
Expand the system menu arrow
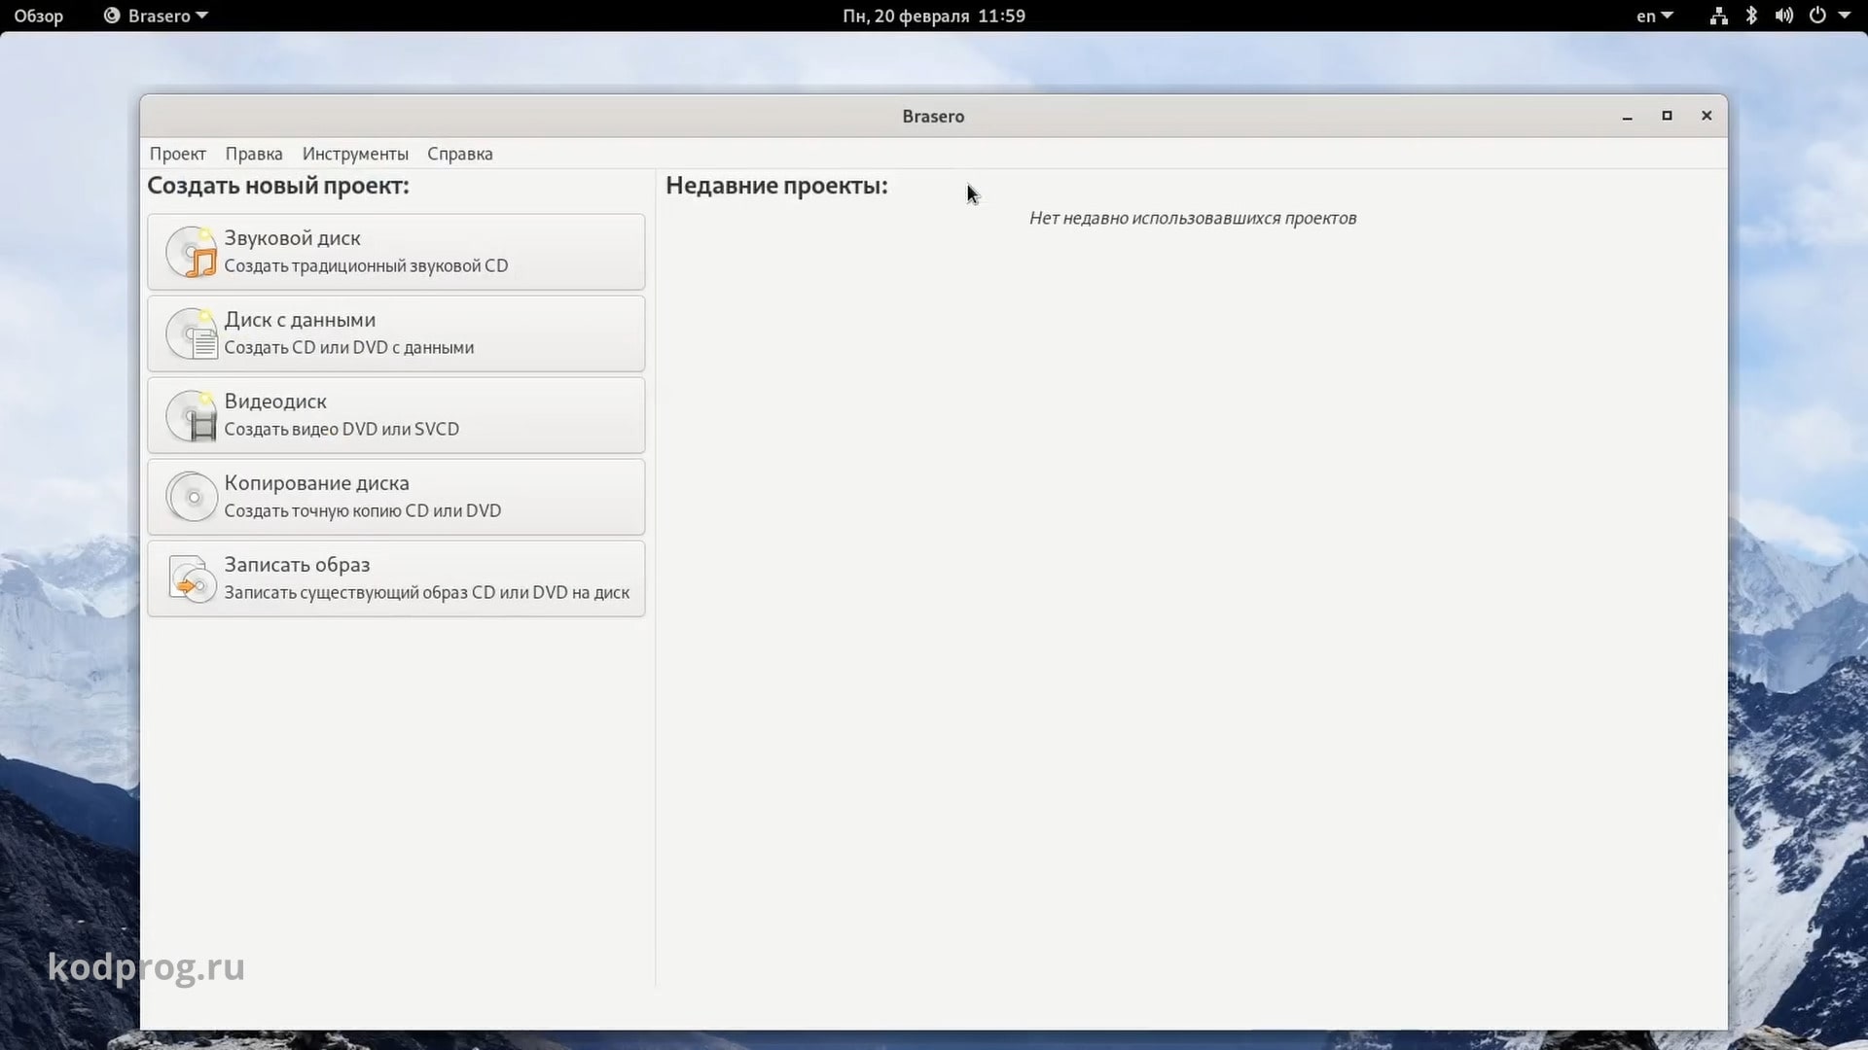pyautogui.click(x=1845, y=16)
